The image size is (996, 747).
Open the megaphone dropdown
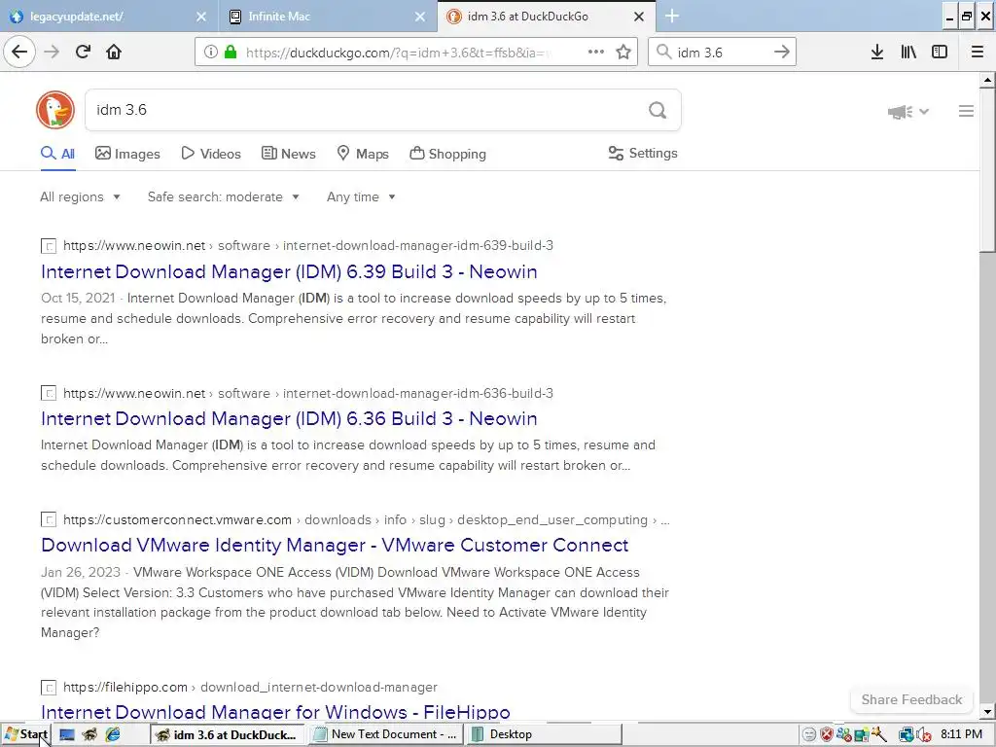908,112
